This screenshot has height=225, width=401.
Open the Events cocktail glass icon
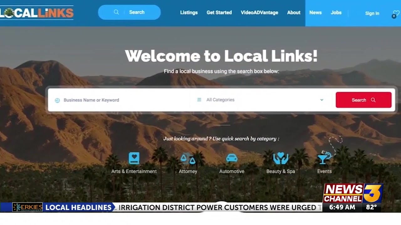point(324,158)
